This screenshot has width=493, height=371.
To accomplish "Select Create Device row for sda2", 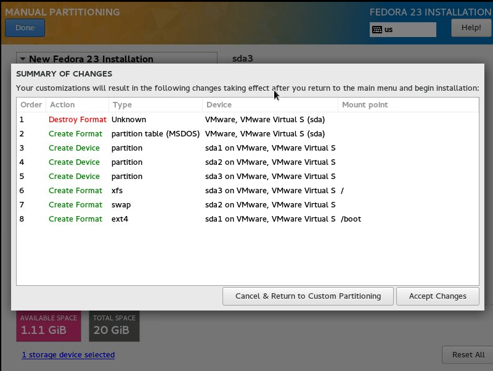I will [248, 162].
